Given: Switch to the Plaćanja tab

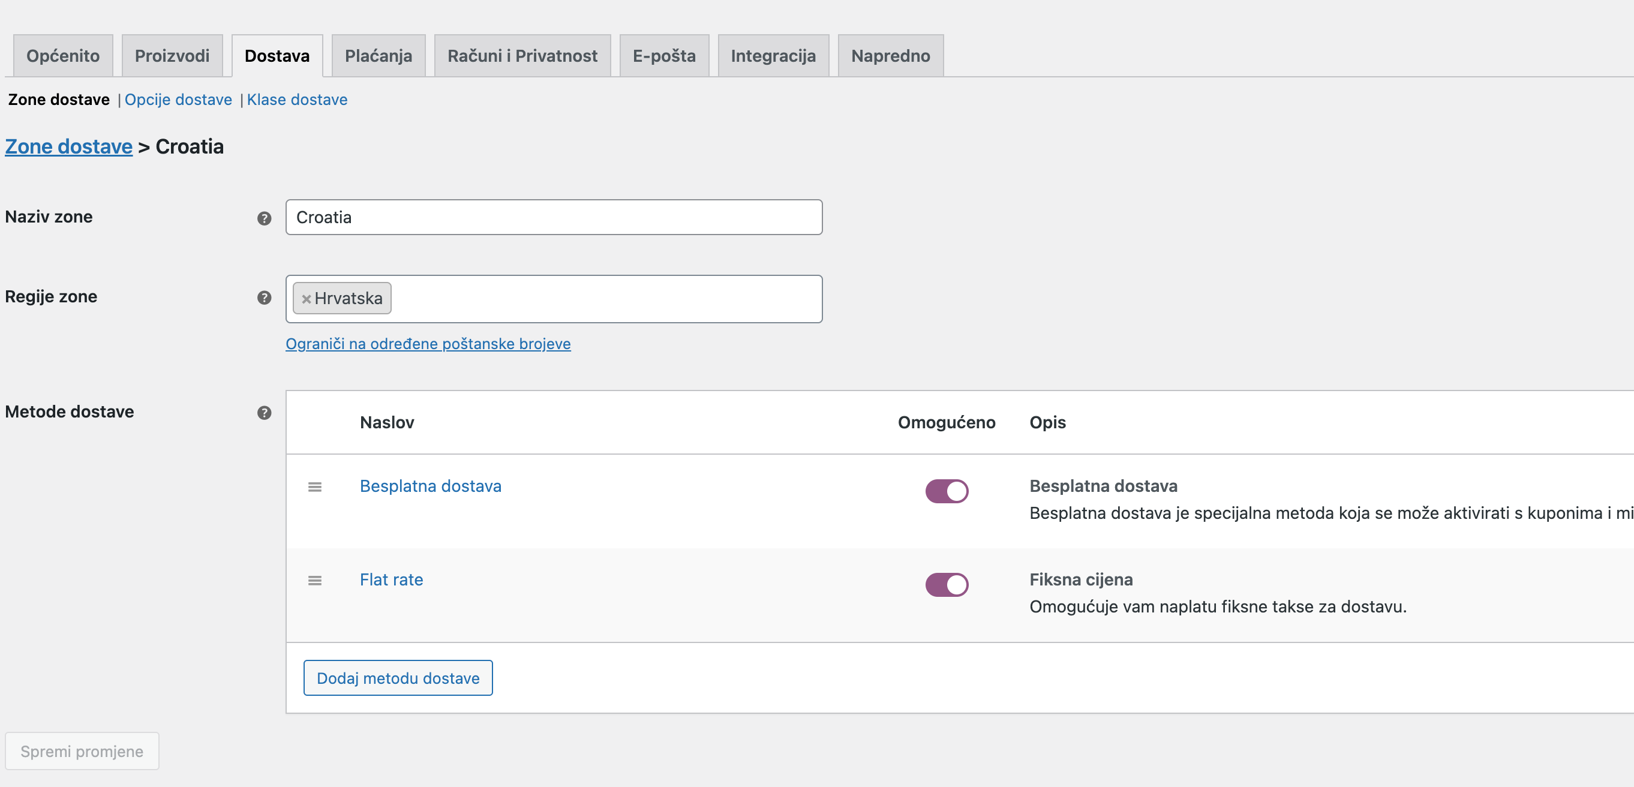Looking at the screenshot, I should coord(378,56).
